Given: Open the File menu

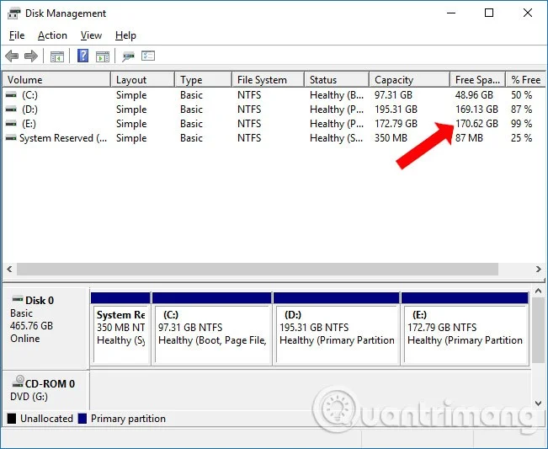Looking at the screenshot, I should click(17, 35).
